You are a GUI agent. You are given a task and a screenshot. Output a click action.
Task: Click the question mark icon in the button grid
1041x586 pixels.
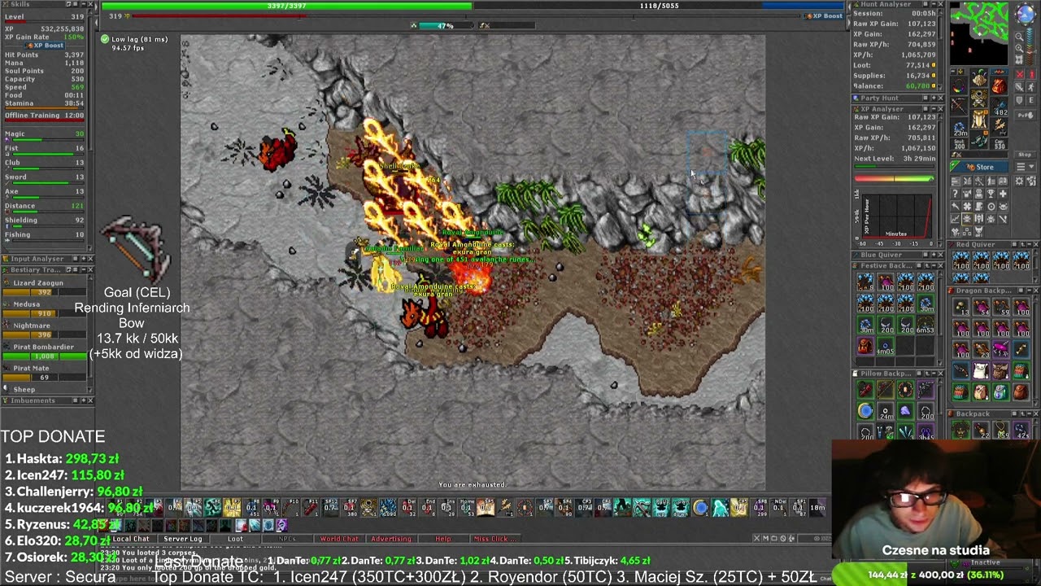(955, 194)
